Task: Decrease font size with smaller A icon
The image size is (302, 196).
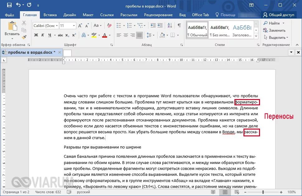Action: coord(87,25)
